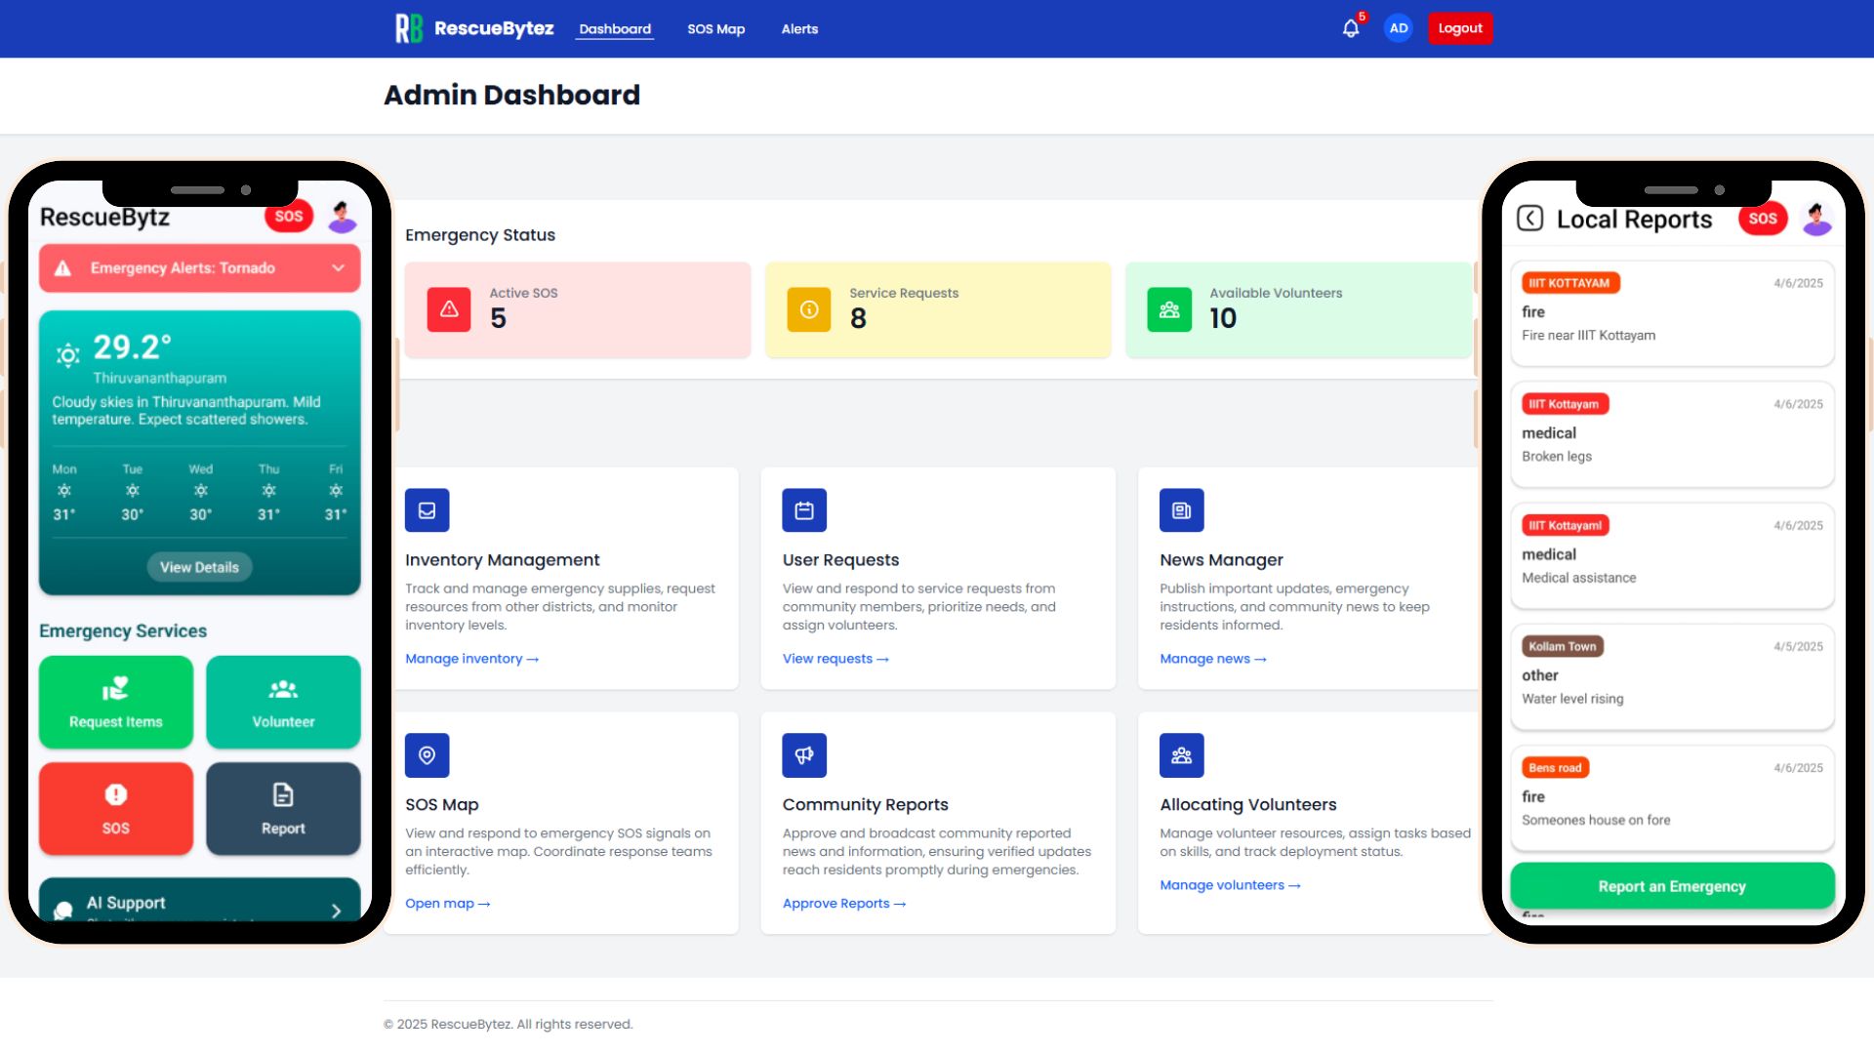Image resolution: width=1874 pixels, height=1054 pixels.
Task: Click View Details on the weather card
Action: click(x=199, y=566)
